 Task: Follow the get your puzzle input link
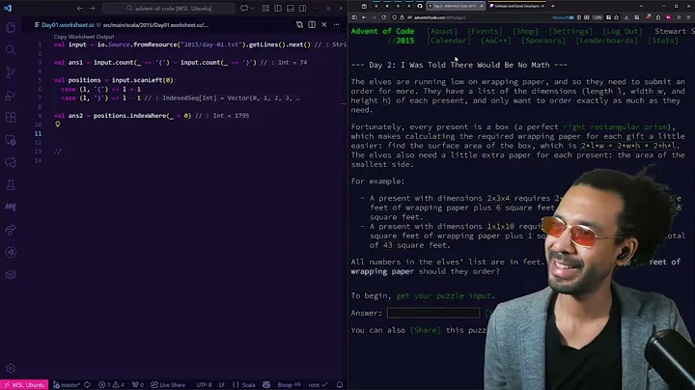[x=444, y=295]
